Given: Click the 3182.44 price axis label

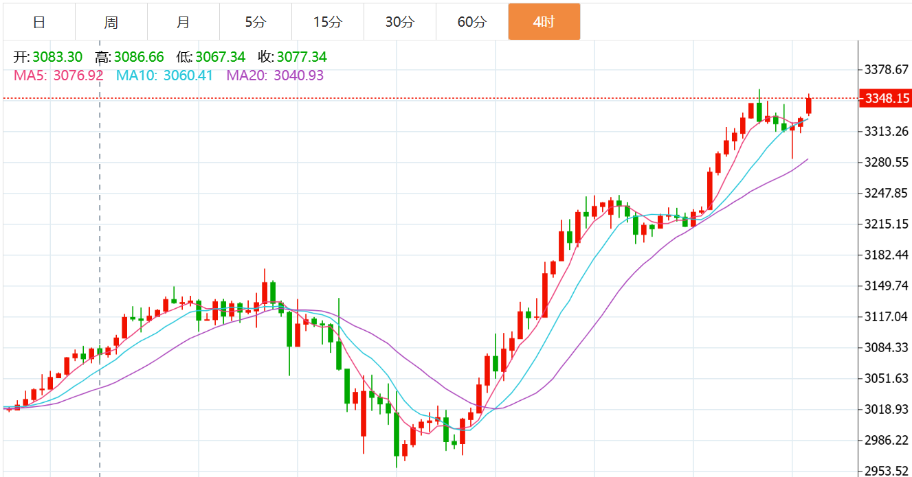Looking at the screenshot, I should coord(887,255).
